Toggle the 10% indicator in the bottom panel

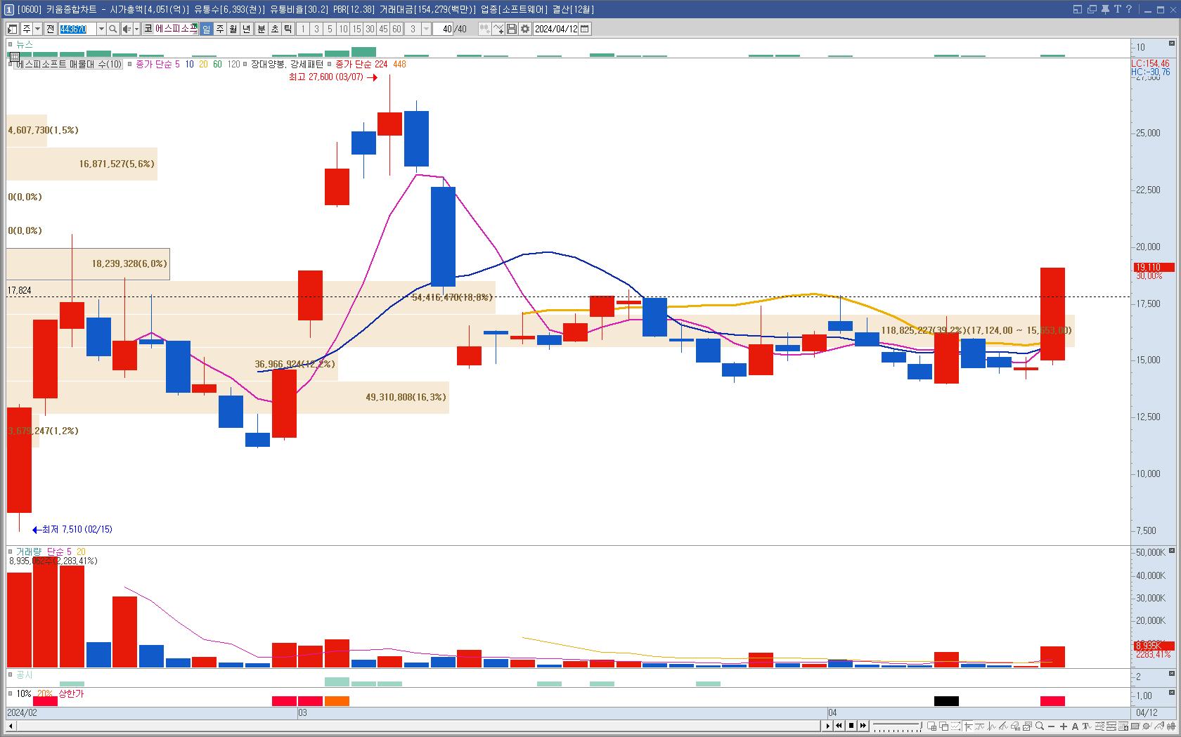pos(23,693)
